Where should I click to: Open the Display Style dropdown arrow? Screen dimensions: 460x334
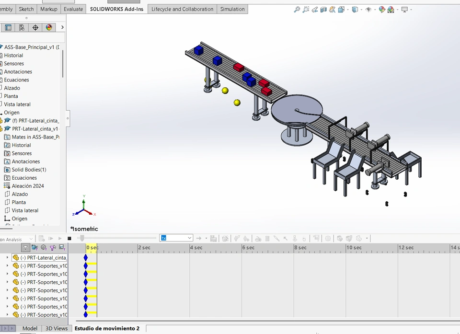[361, 10]
